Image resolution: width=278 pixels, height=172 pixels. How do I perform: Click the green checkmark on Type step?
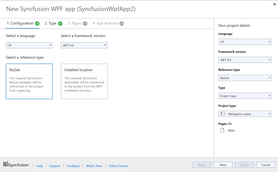point(60,23)
